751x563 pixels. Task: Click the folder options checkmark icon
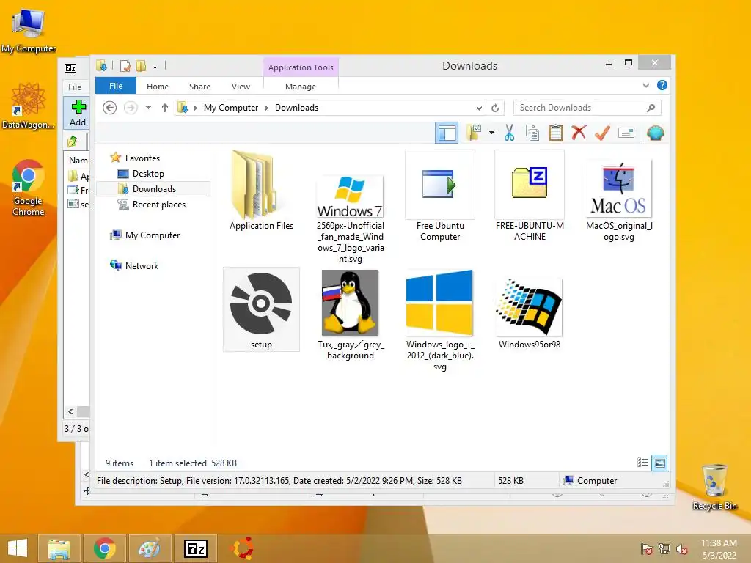click(474, 133)
